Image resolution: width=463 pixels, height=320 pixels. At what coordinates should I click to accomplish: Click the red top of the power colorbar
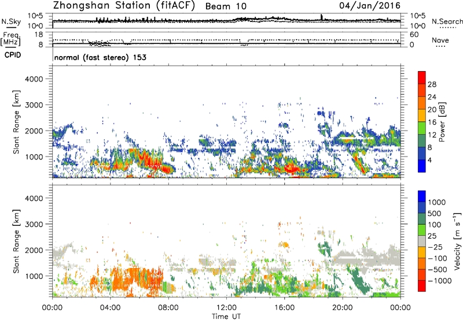pyautogui.click(x=422, y=77)
